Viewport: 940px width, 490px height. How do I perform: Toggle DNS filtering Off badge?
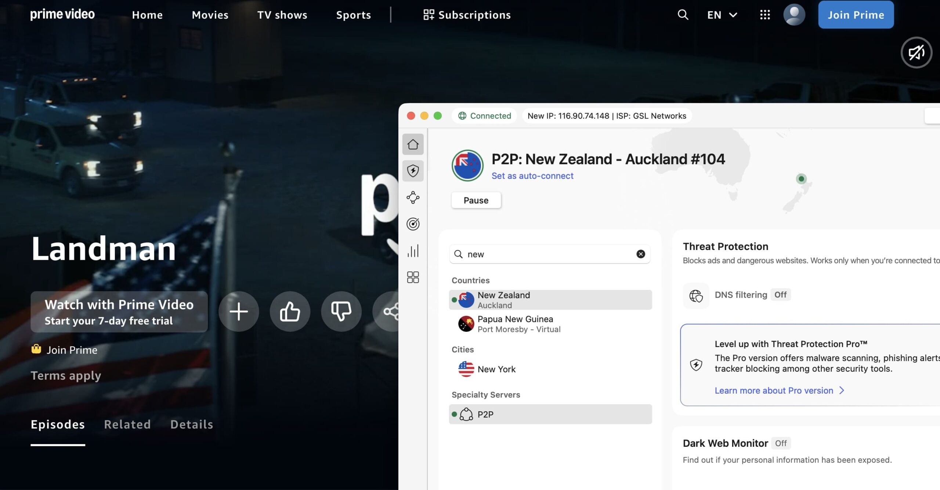coord(780,295)
